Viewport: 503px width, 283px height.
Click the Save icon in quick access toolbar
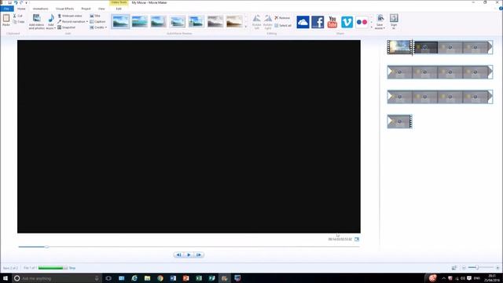pyautogui.click(x=10, y=2)
